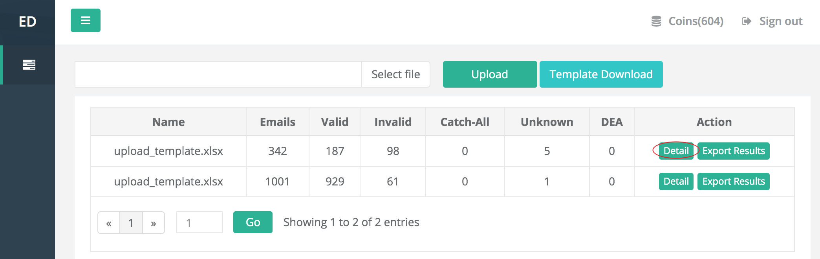Download the upload template
The width and height of the screenshot is (820, 259).
tap(601, 74)
